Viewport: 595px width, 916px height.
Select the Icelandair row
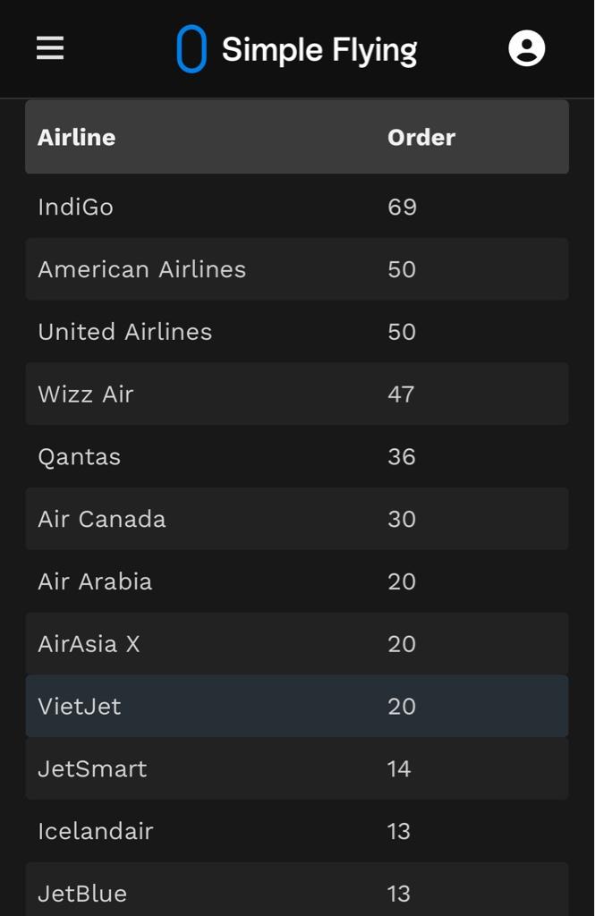pos(297,831)
